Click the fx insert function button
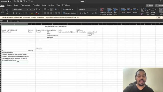This screenshot has height=92, width=163. tap(18, 21)
